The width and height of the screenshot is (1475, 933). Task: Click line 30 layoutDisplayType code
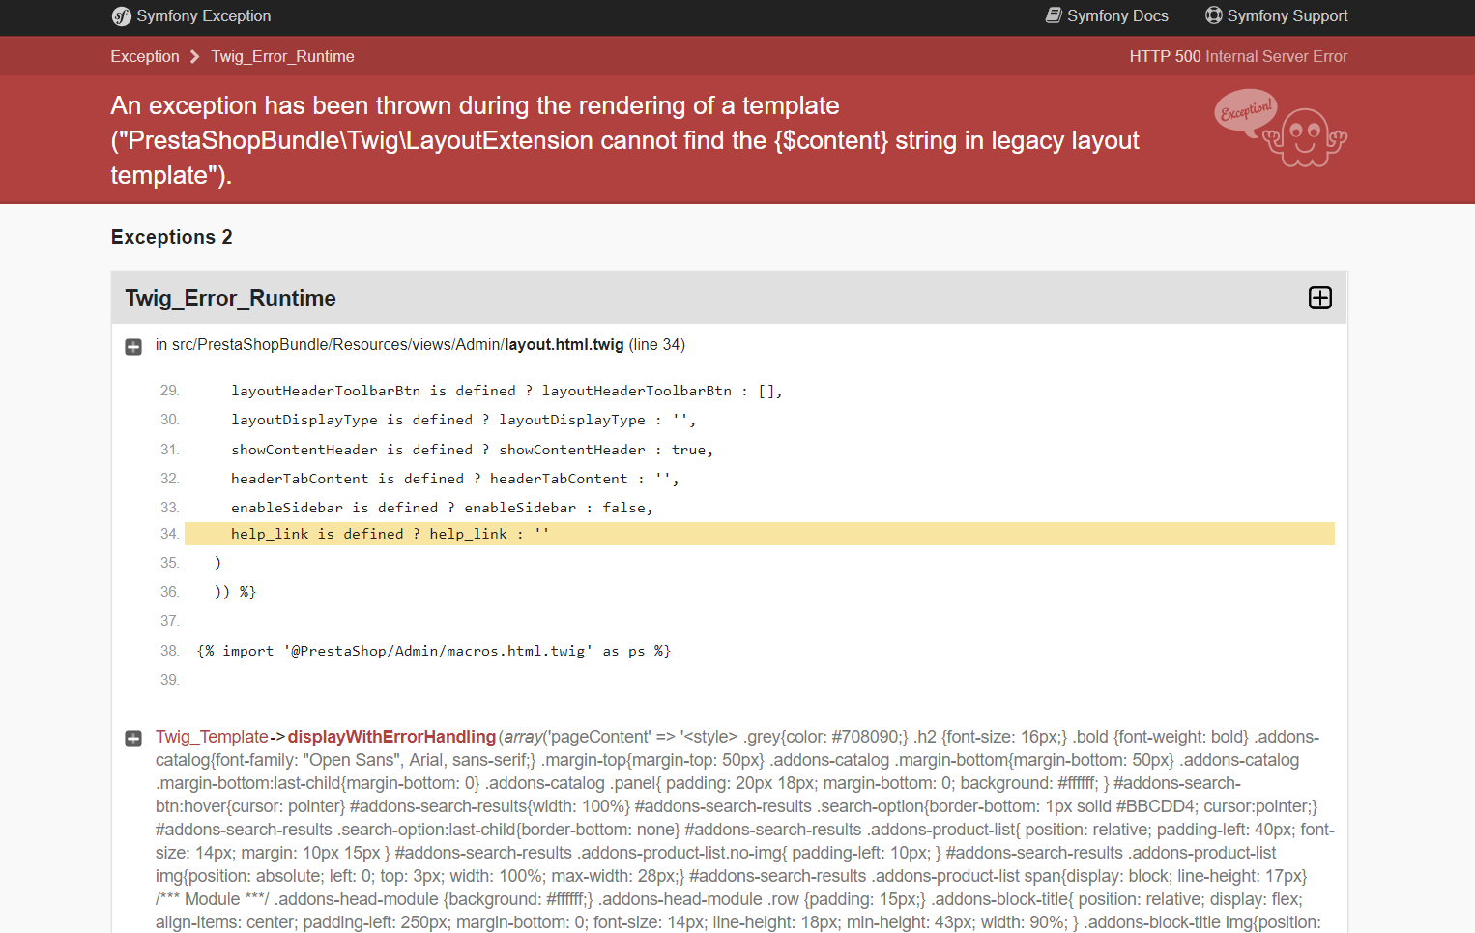(x=463, y=420)
